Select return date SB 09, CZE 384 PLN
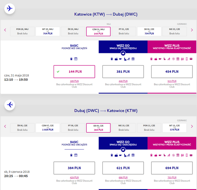 [98, 128]
